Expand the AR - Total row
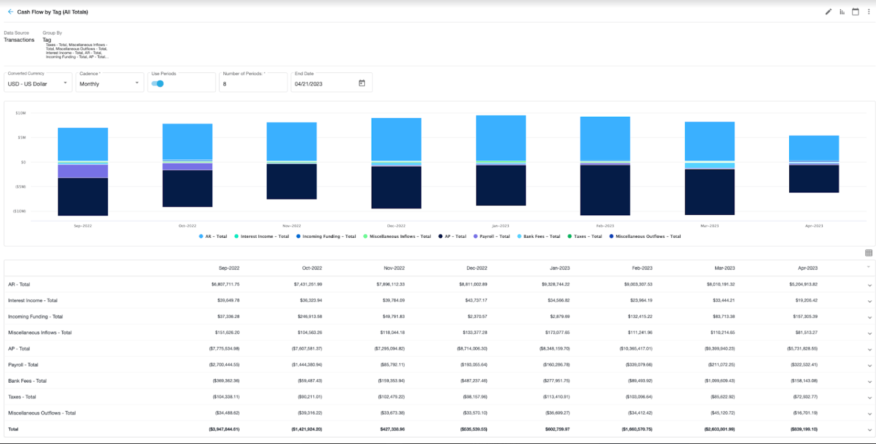The height and width of the screenshot is (444, 876). tap(869, 285)
